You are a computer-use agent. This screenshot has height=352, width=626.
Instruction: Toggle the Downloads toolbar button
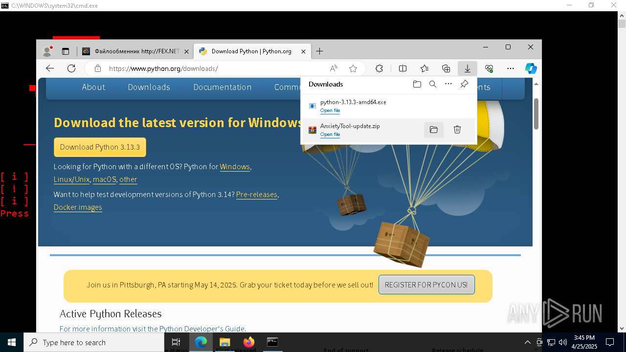(x=468, y=68)
